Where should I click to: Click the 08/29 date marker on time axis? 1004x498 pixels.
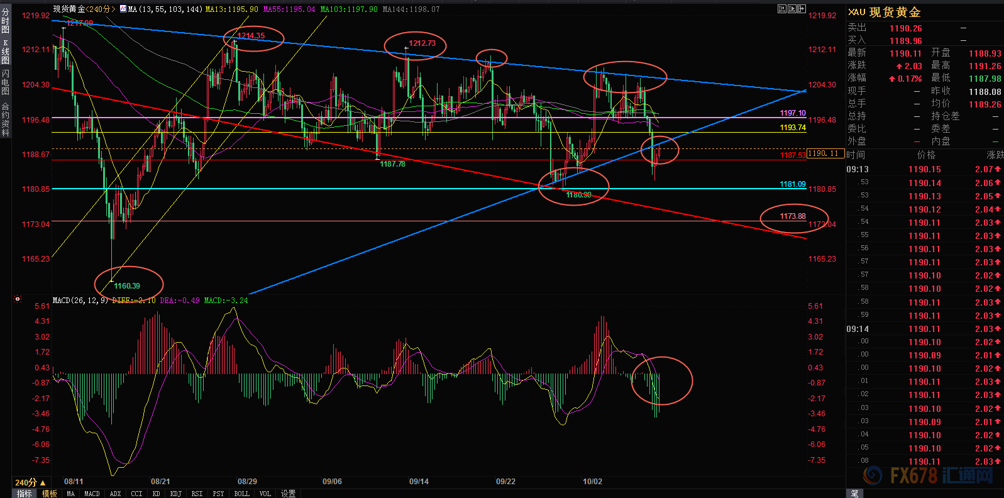click(247, 482)
